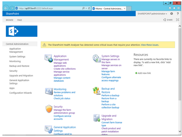
Task: Click the warning triangle in health banner
Action: pos(44,45)
